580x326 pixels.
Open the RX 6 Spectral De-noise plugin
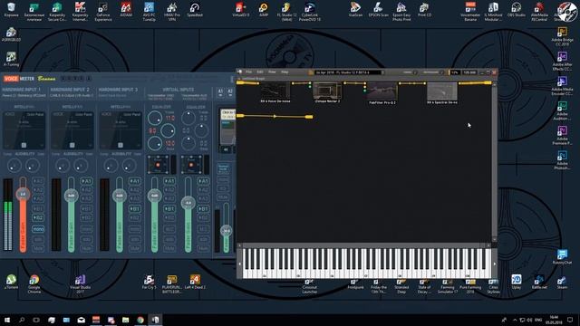point(442,91)
